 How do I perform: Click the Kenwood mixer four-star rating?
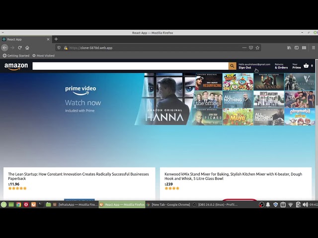(x=172, y=188)
